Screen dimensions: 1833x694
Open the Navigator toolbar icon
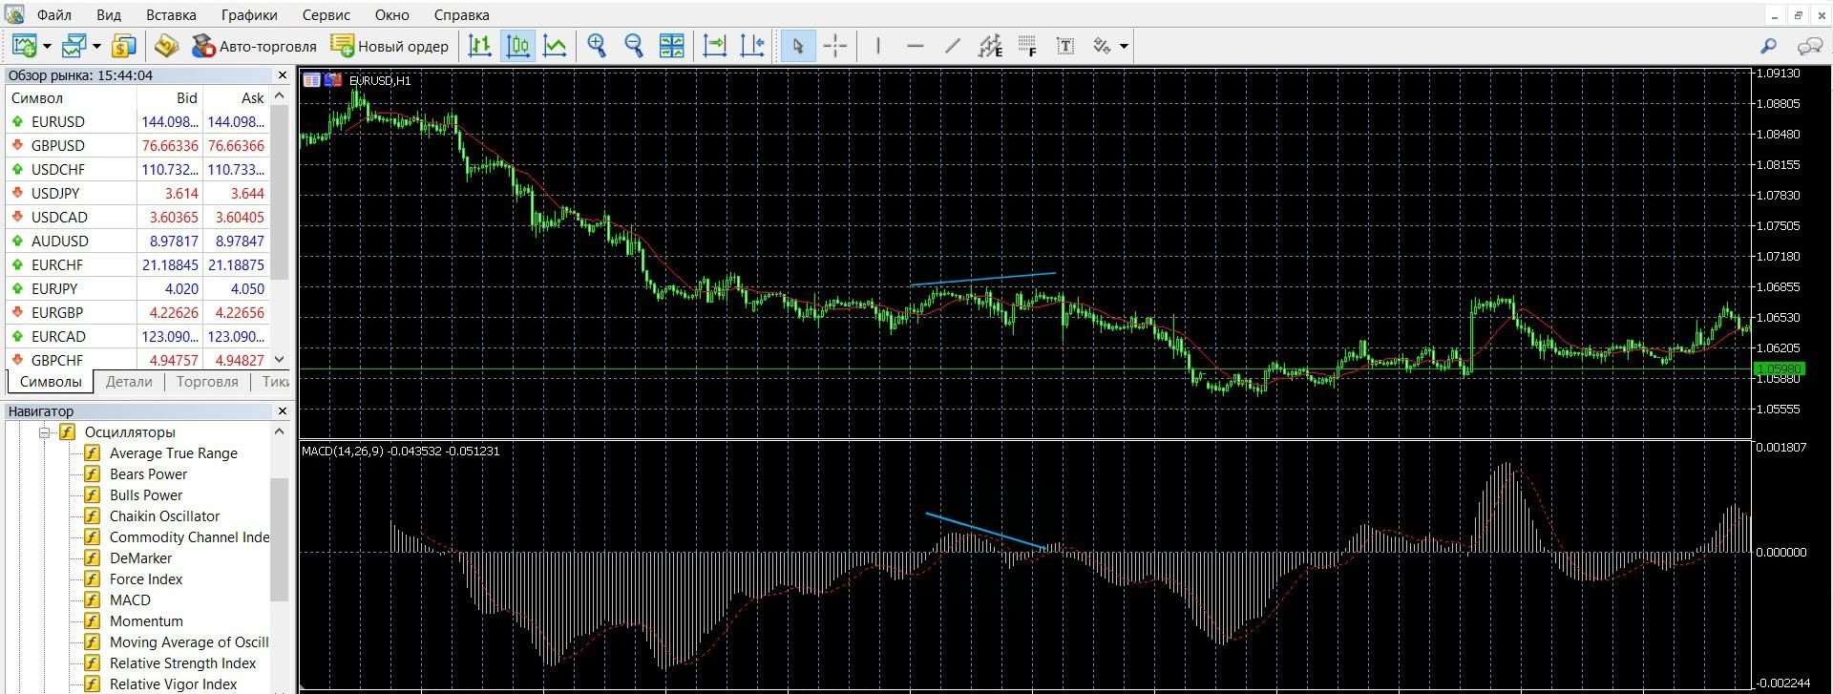(167, 46)
